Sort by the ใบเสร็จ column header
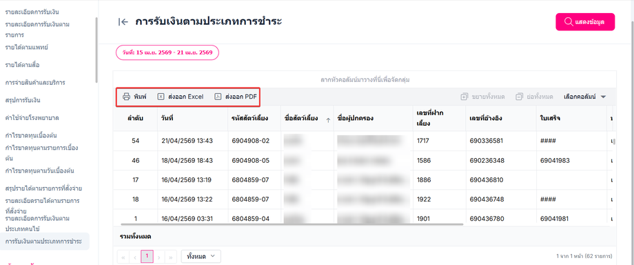 pyautogui.click(x=571, y=118)
